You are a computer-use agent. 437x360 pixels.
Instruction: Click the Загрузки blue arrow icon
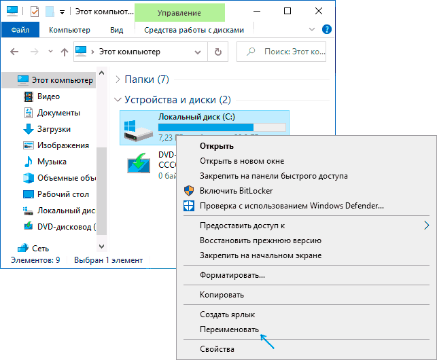pyautogui.click(x=28, y=129)
